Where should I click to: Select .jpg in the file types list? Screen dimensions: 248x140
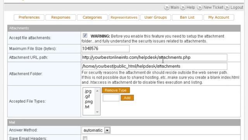88,91
